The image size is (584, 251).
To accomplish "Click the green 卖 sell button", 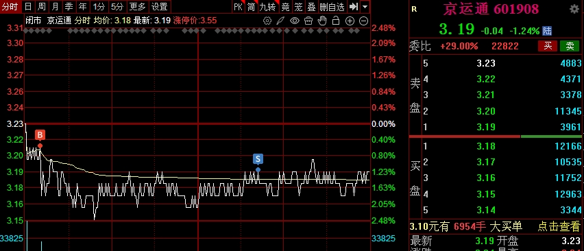I will pyautogui.click(x=570, y=46).
